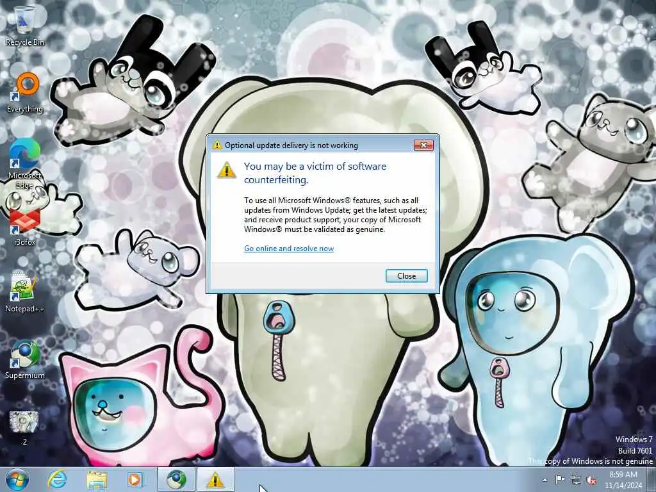Click Go online and resolve now link
The width and height of the screenshot is (656, 492).
point(289,249)
